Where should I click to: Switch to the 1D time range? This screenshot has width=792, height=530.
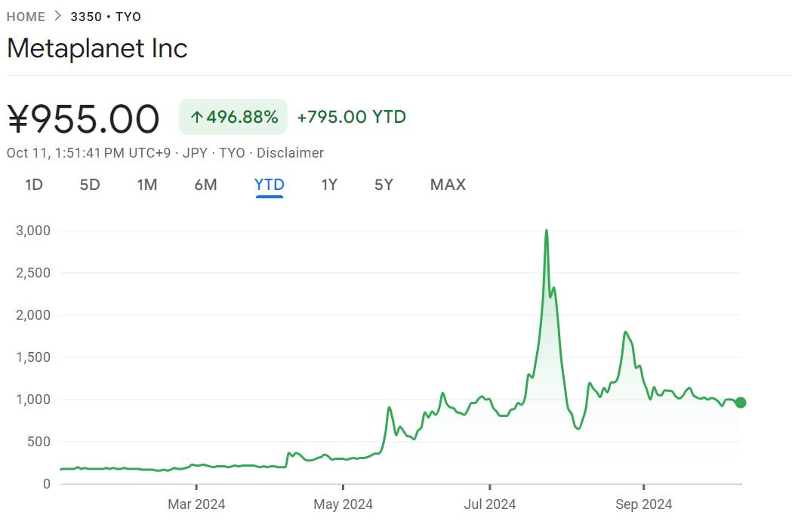pyautogui.click(x=34, y=185)
